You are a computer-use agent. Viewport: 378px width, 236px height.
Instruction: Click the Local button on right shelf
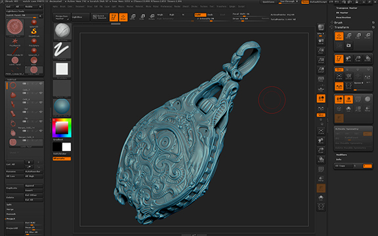click(321, 98)
